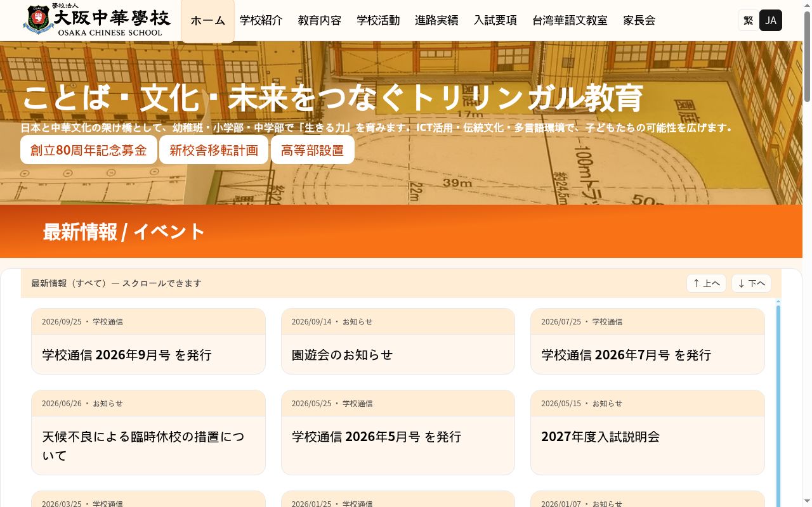Click the 最新情報（すべて）— スクロールできます label

pos(116,283)
